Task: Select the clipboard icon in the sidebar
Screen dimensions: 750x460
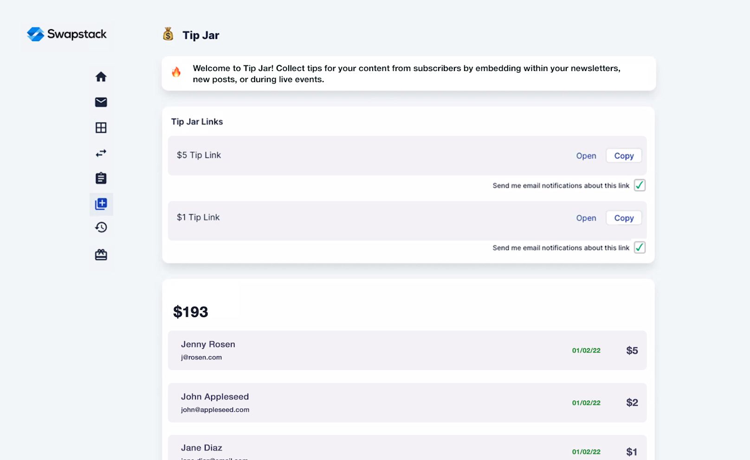Action: click(101, 178)
